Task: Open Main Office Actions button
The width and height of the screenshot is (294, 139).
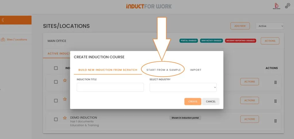Action: click(270, 41)
